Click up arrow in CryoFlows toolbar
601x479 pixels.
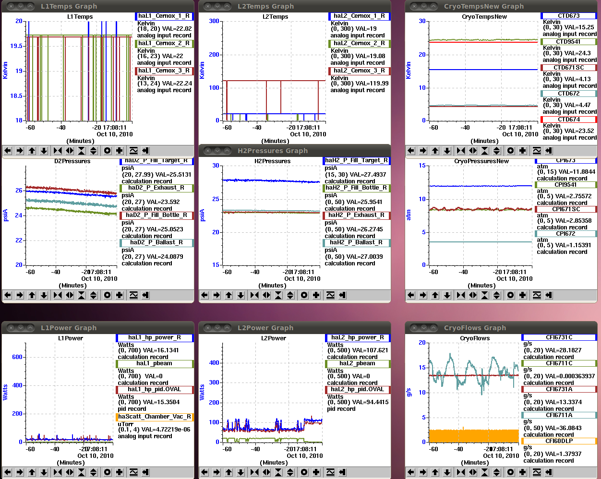click(x=435, y=472)
